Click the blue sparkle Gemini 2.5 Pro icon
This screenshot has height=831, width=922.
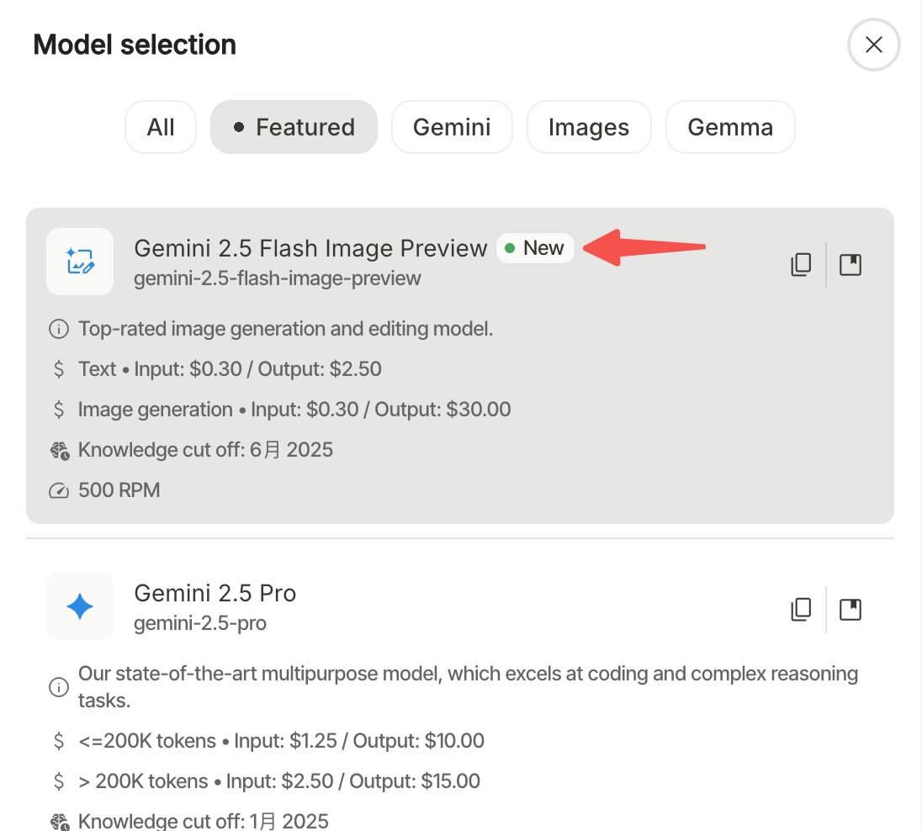[x=80, y=606]
